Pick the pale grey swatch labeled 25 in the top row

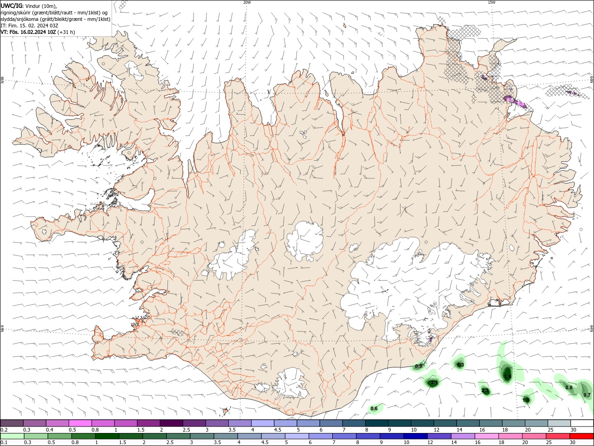click(559, 423)
